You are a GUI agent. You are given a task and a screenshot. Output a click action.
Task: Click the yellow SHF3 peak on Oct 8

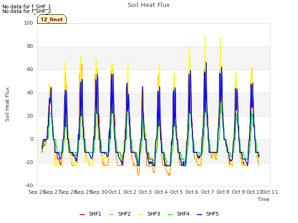(221, 38)
